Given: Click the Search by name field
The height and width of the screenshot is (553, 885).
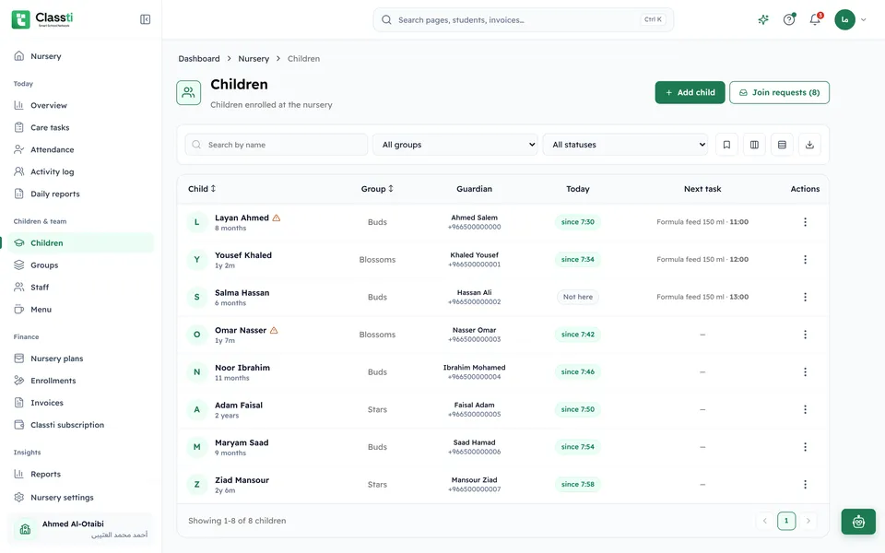Looking at the screenshot, I should [277, 145].
